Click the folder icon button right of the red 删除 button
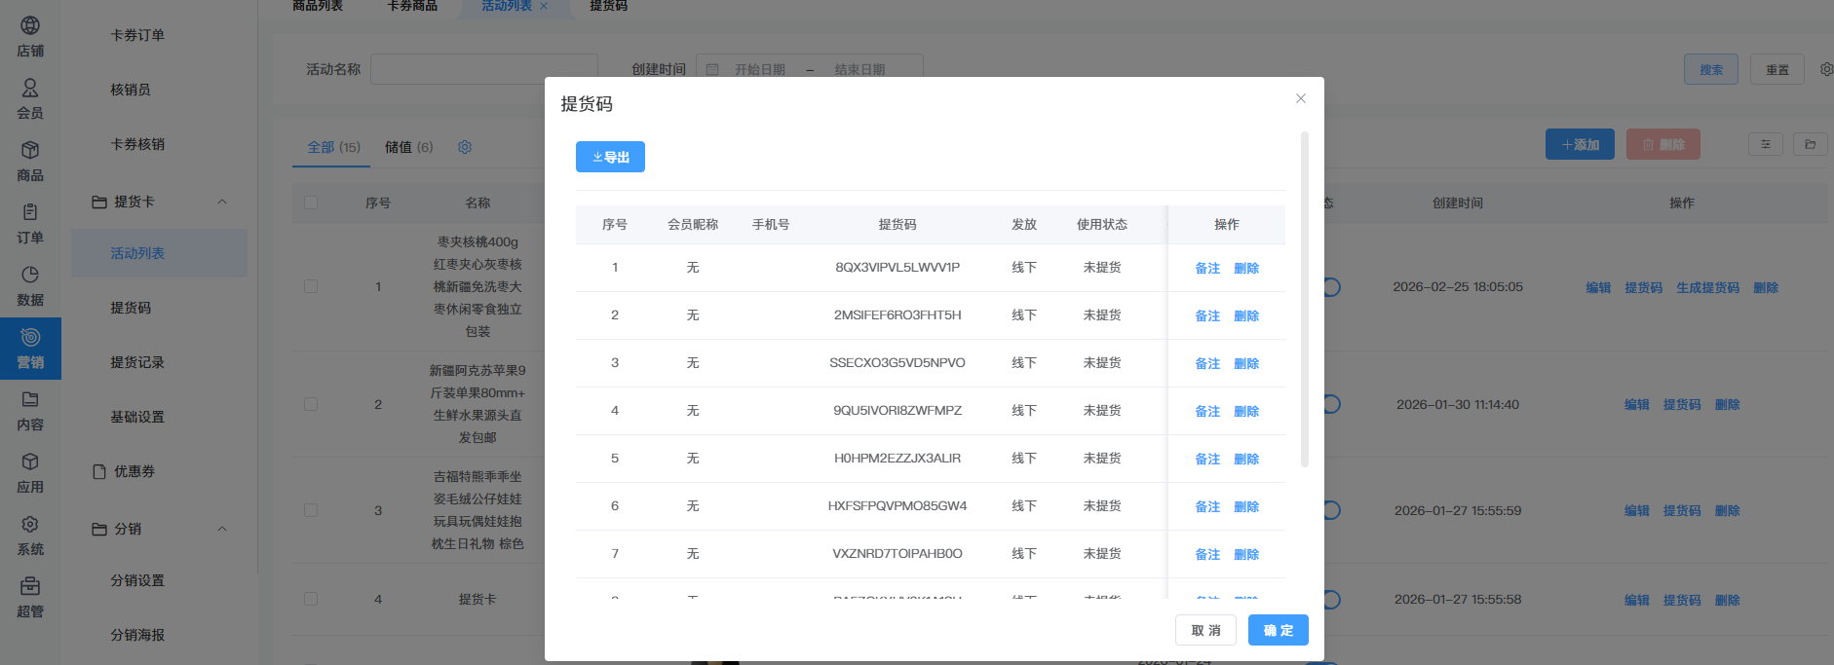Viewport: 1834px width, 665px height. [1810, 144]
